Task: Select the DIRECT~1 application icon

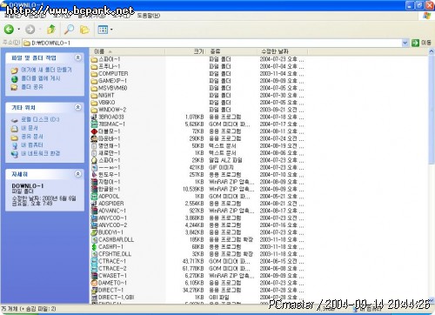Action: (94, 290)
